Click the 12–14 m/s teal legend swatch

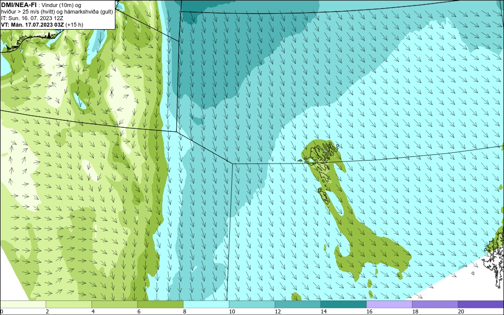click(x=298, y=304)
